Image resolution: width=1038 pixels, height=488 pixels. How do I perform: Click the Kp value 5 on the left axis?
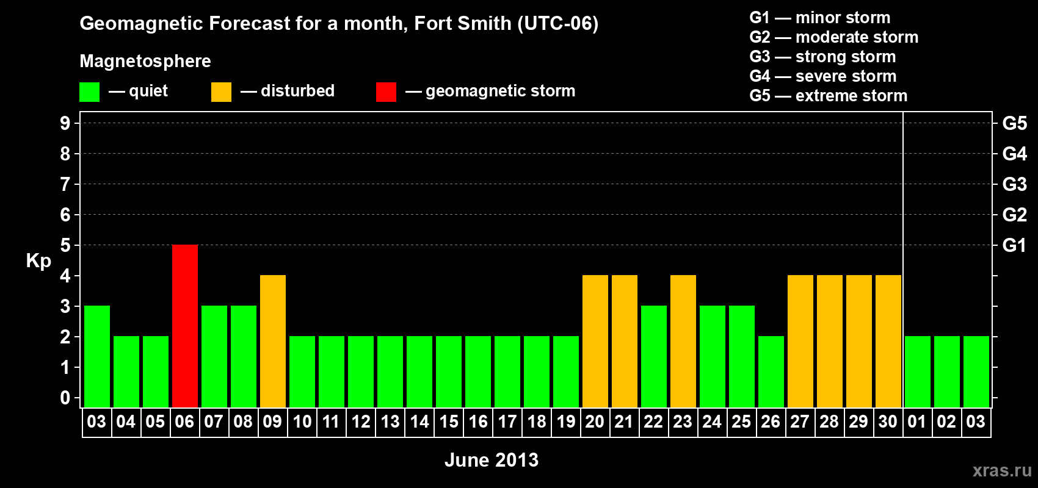click(x=65, y=245)
